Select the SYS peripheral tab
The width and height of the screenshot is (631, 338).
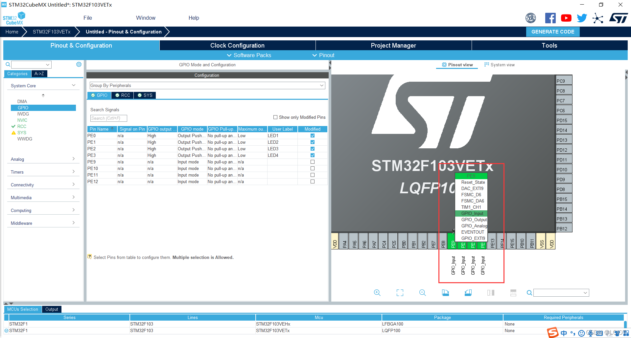tap(145, 95)
